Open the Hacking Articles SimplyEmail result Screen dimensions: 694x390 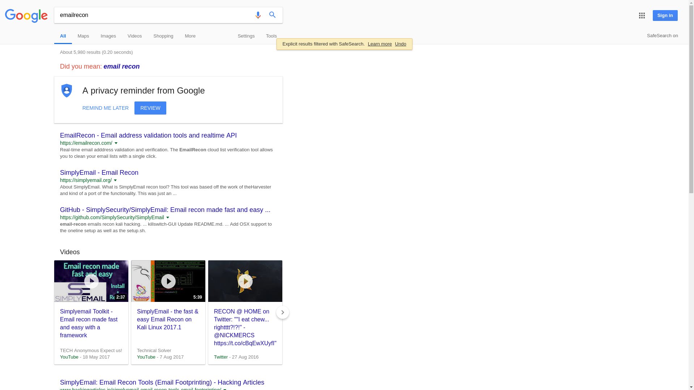162,382
